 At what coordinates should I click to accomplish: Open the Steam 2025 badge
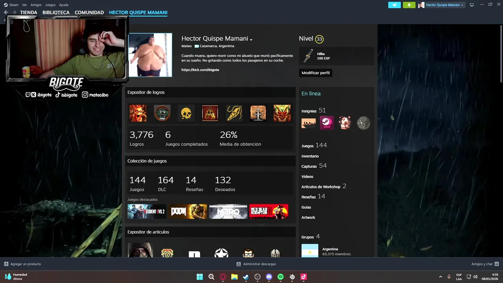click(327, 123)
